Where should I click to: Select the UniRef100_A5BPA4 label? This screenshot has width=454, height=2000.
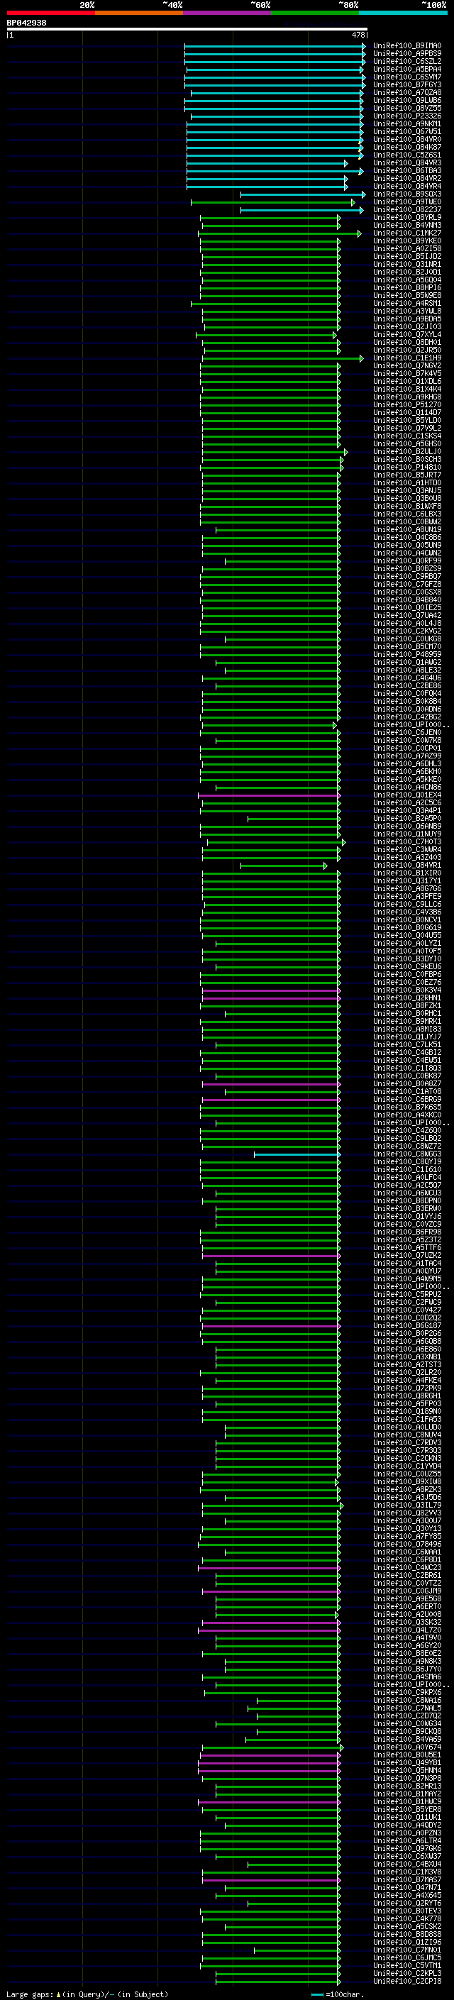[x=406, y=69]
